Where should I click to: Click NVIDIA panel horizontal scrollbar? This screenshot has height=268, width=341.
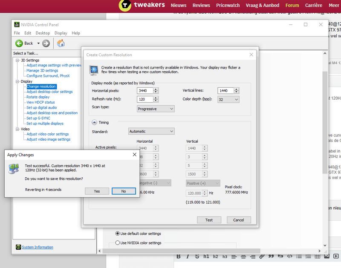(x=181, y=251)
